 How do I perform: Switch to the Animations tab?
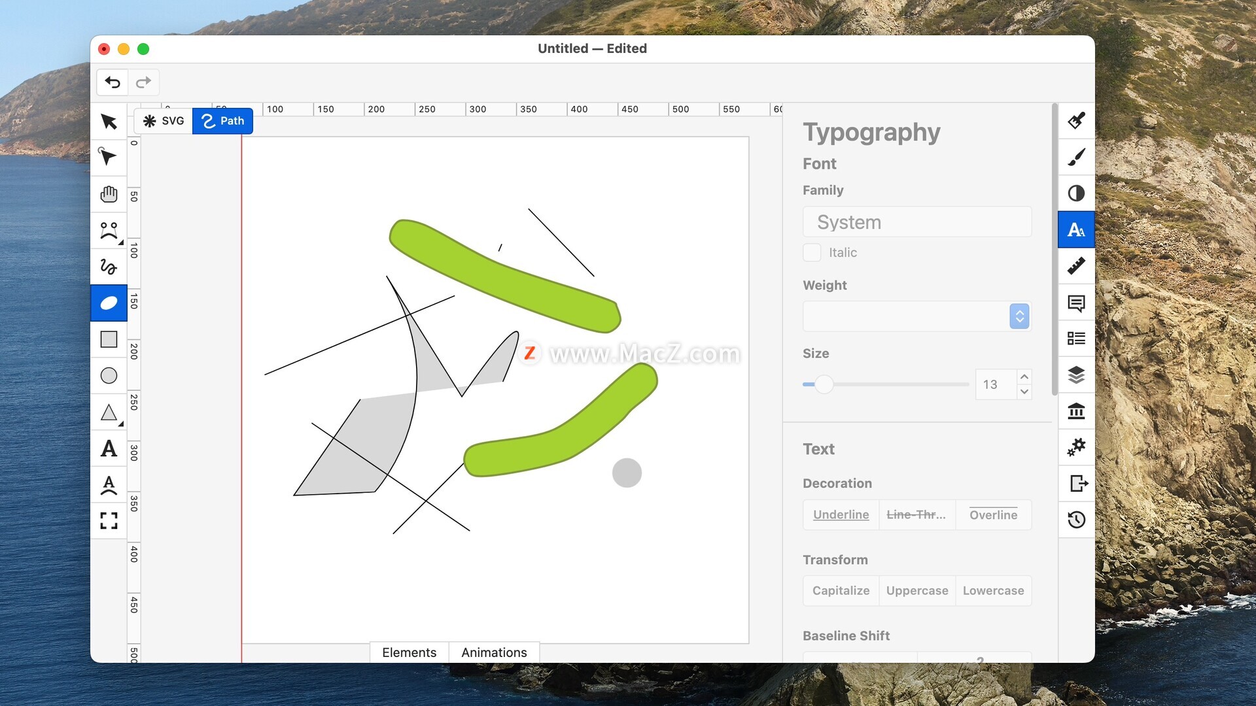point(494,652)
